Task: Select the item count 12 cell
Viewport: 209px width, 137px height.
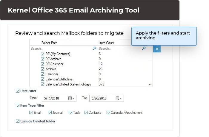Action: coord(101,64)
